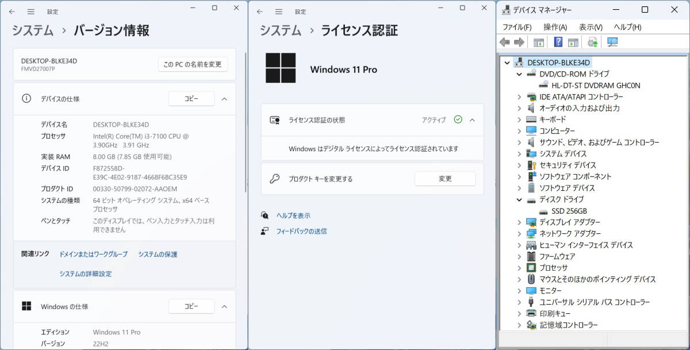Open the ヘルプを表示 link
This screenshot has height=350, width=690.
pyautogui.click(x=293, y=216)
